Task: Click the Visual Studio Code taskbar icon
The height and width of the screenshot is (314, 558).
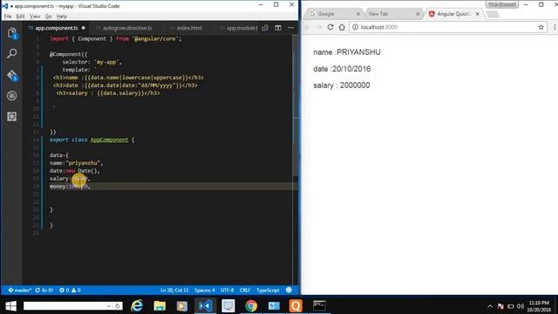Action: click(x=205, y=306)
